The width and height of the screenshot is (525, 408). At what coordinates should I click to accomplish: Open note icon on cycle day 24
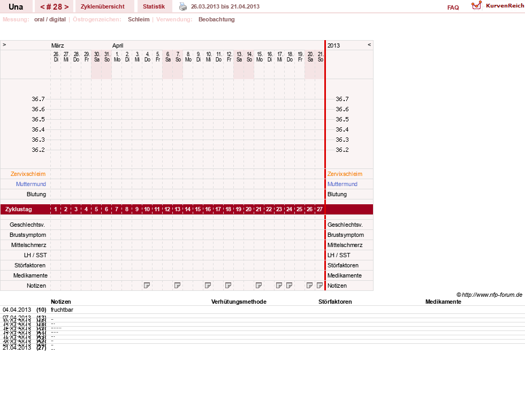[290, 285]
